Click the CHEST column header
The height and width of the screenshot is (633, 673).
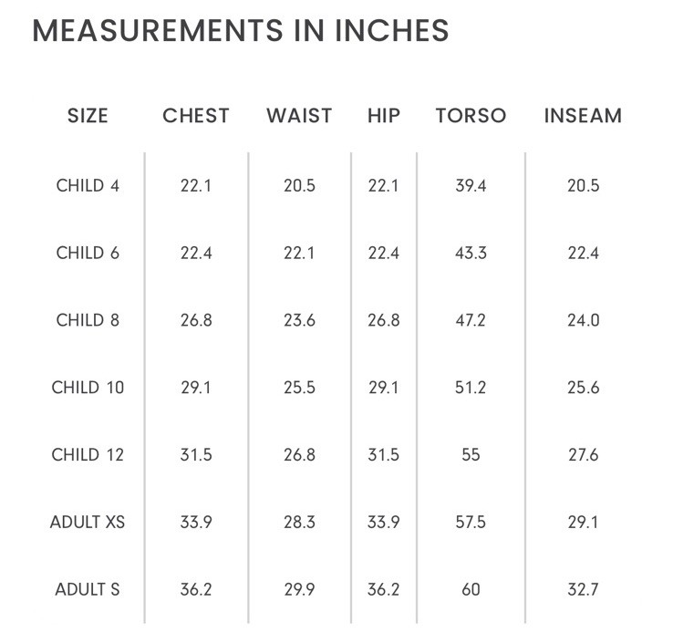[196, 116]
